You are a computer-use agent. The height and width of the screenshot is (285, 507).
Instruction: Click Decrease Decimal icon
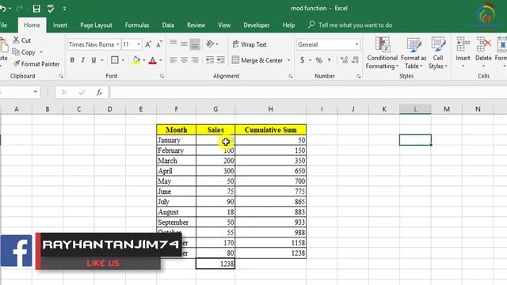coord(355,60)
